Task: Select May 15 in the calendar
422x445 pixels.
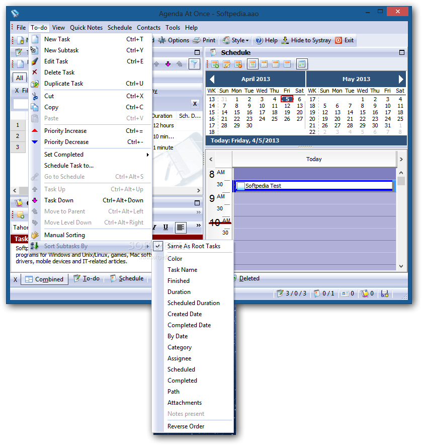Action: (x=363, y=112)
